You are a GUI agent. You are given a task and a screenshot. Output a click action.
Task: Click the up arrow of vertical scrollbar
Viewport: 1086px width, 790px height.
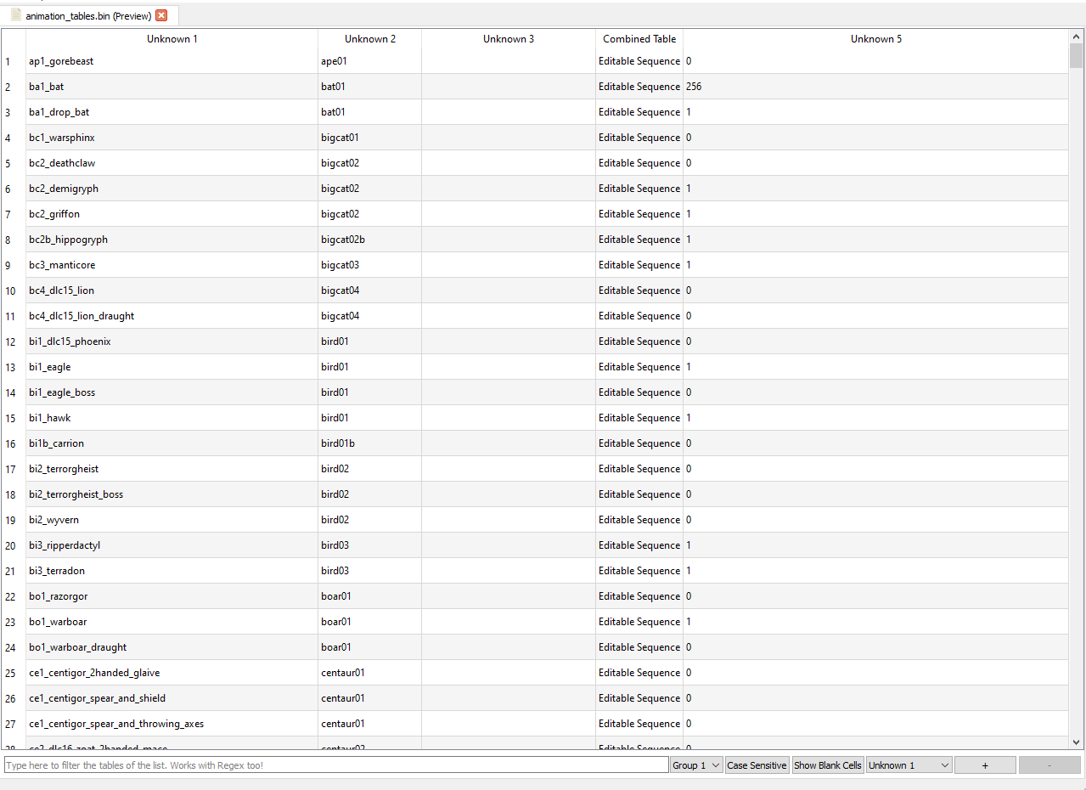click(1077, 37)
